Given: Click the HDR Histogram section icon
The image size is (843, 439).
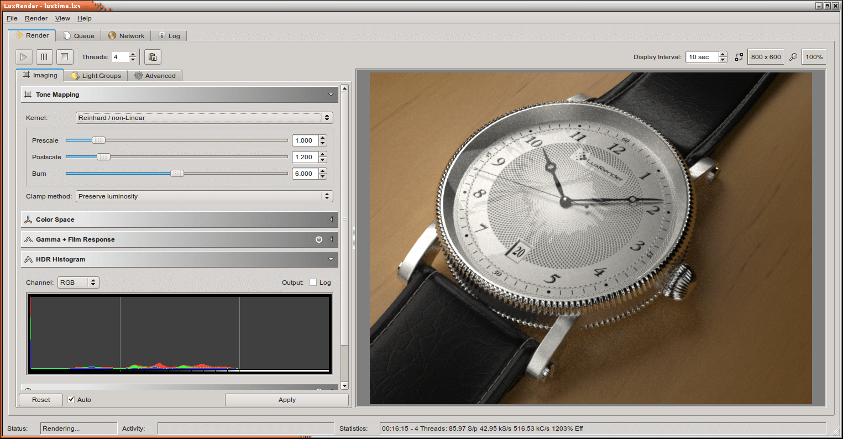Looking at the screenshot, I should pyautogui.click(x=28, y=259).
